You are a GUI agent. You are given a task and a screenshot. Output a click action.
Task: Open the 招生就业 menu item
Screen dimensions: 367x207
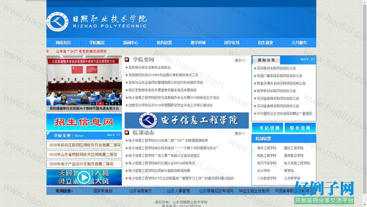[266, 43]
